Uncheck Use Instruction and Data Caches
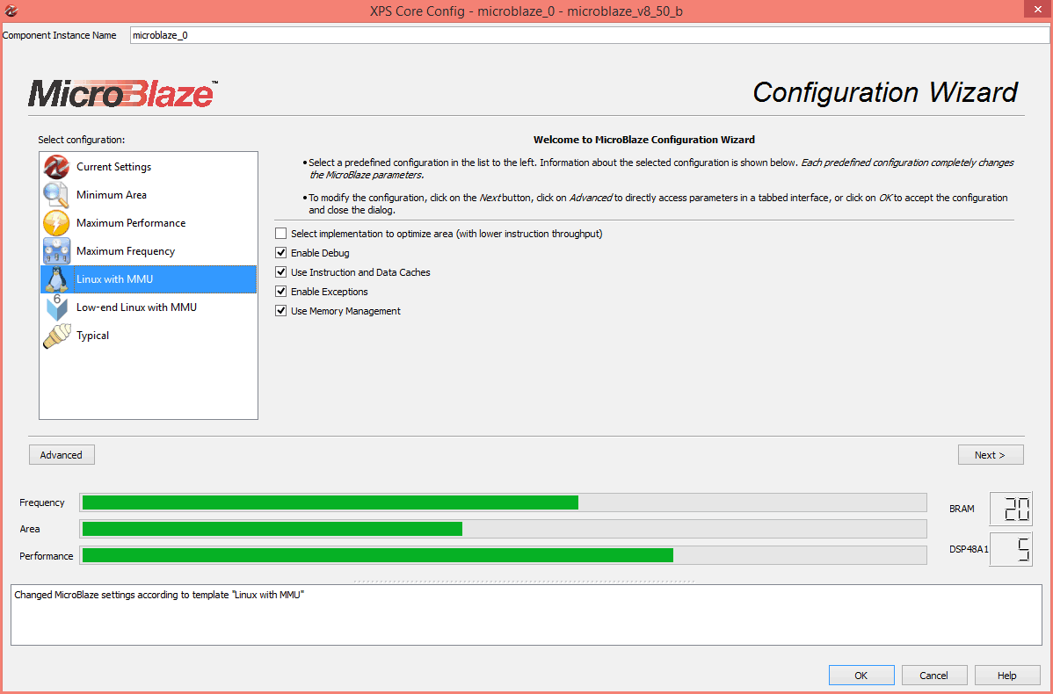The width and height of the screenshot is (1053, 694). pyautogui.click(x=281, y=271)
